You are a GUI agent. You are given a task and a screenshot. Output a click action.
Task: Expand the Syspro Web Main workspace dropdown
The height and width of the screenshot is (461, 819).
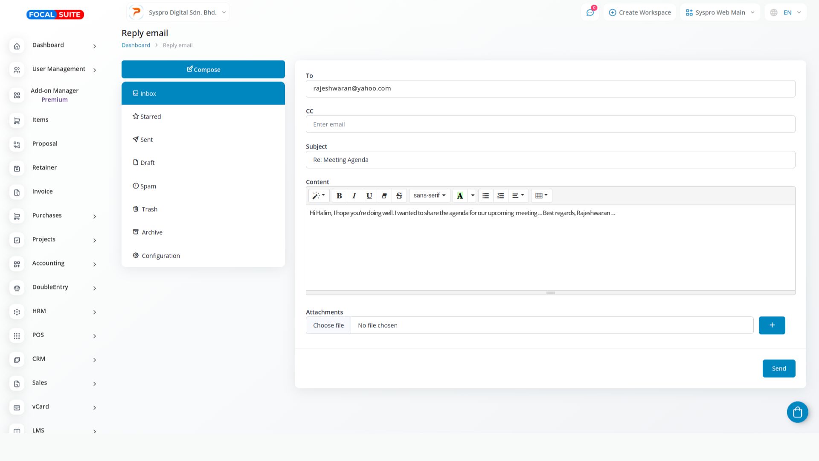click(x=720, y=12)
